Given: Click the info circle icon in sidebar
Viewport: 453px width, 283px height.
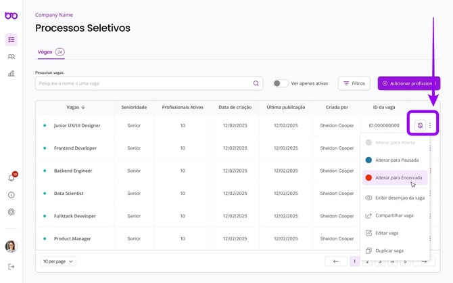Looking at the screenshot, I should click(x=11, y=195).
